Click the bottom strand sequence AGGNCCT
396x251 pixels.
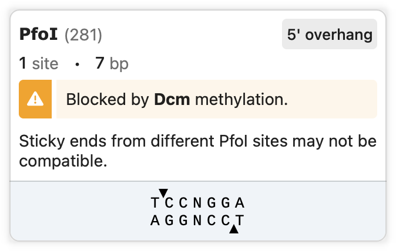click(x=197, y=221)
